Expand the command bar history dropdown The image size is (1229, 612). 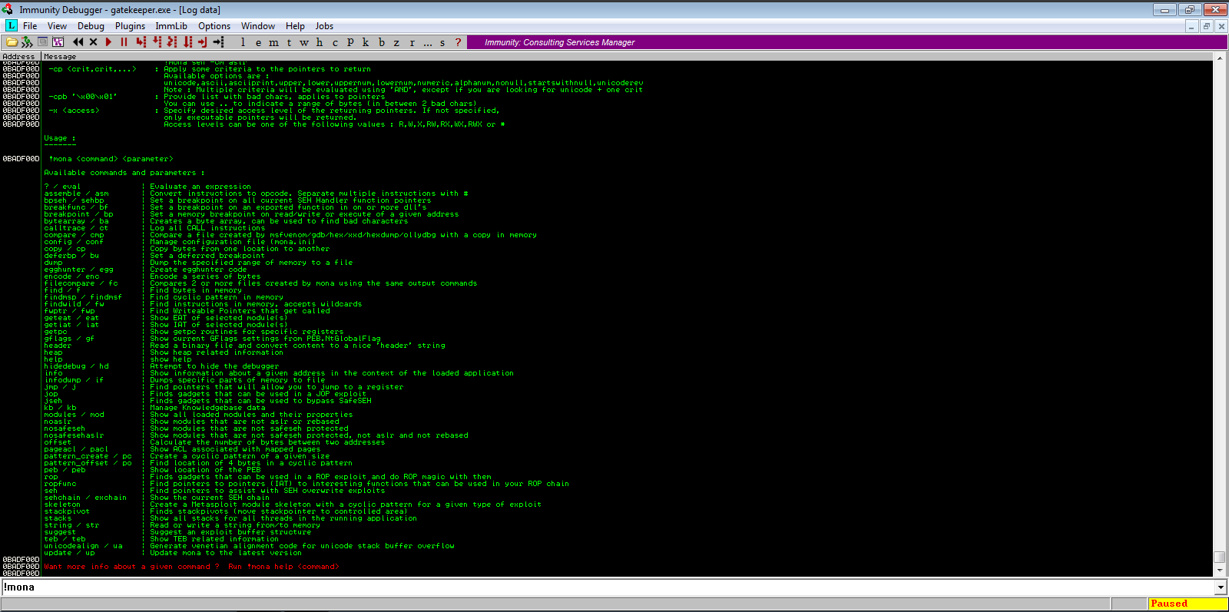[1221, 587]
